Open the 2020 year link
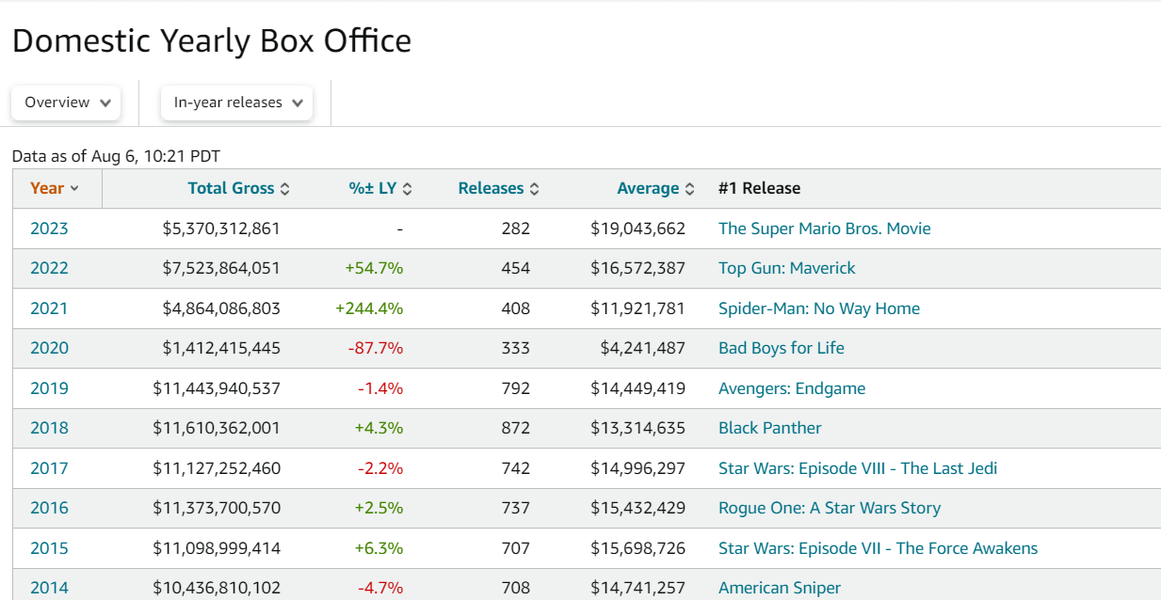 click(x=49, y=348)
